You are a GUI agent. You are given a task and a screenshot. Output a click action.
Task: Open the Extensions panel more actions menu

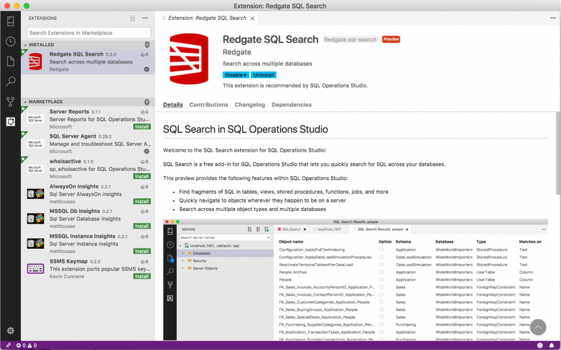click(x=145, y=18)
